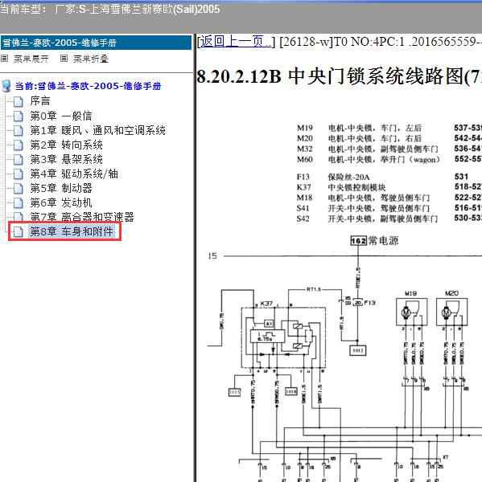
Task: Click the collapse icon before 菜单折叠
Action: (x=64, y=58)
